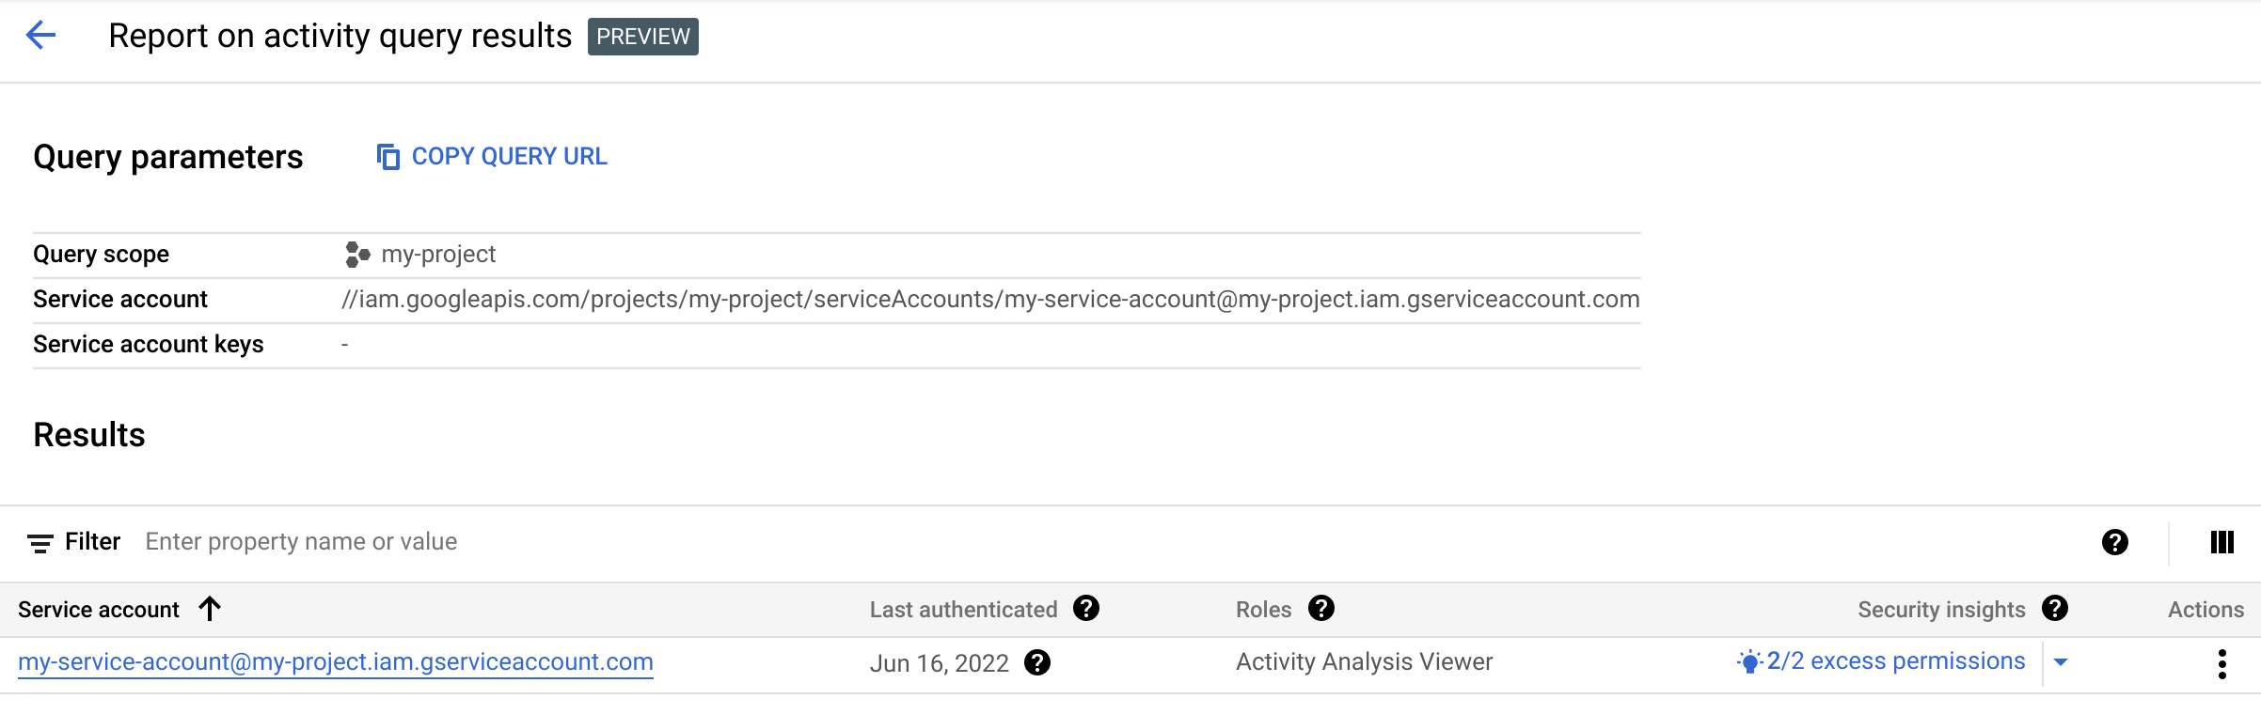
Task: Expand the excess permissions dropdown arrow
Action: tap(2061, 662)
